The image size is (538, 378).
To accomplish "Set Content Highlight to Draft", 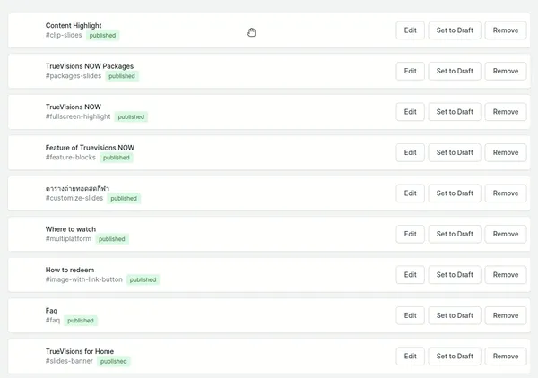I will coord(455,30).
